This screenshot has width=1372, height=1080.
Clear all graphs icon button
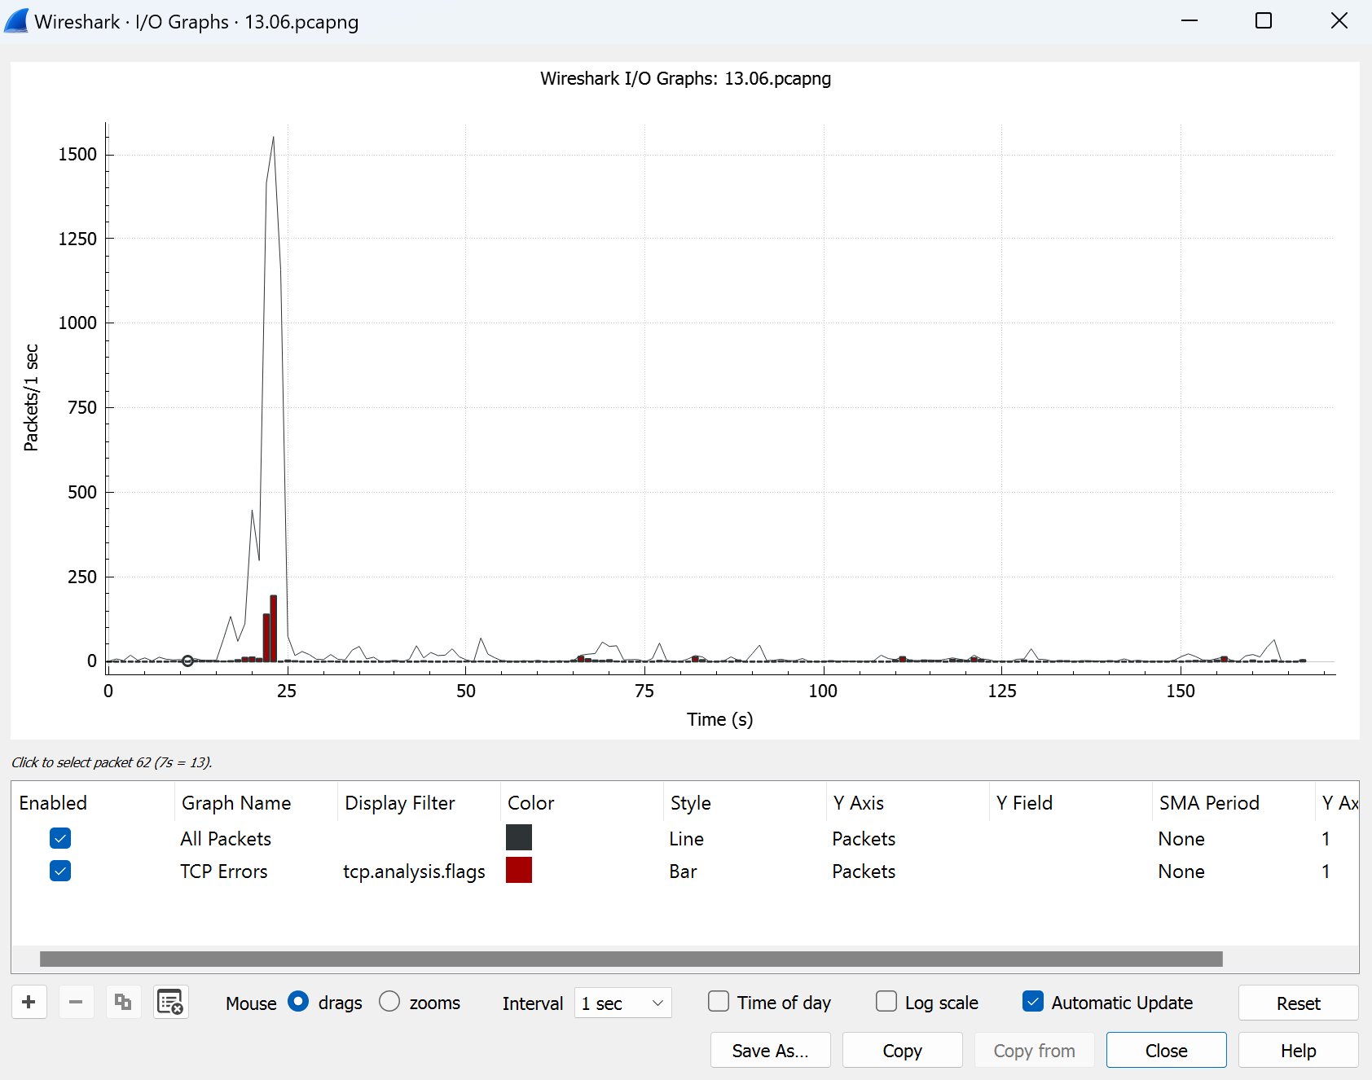(171, 1002)
